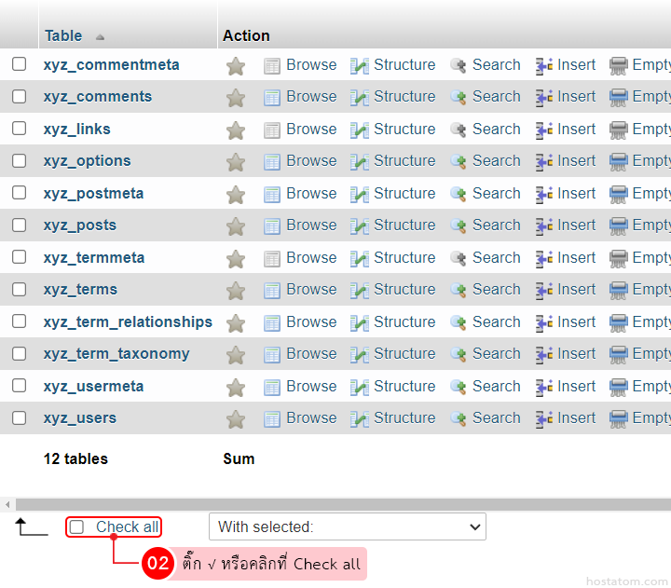This screenshot has width=671, height=588.
Task: Click Search text for xyz_termmeta row
Action: coord(496,257)
